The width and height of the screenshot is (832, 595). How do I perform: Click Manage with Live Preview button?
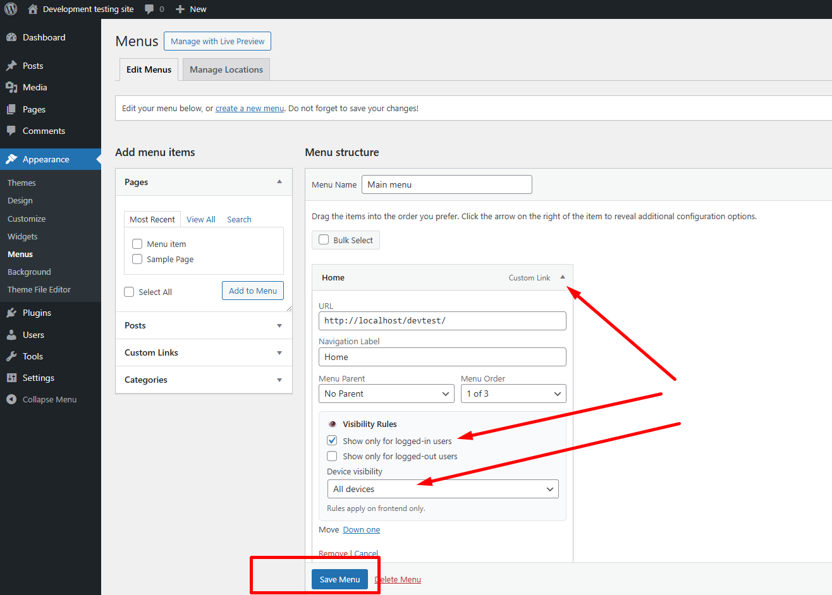pyautogui.click(x=217, y=41)
